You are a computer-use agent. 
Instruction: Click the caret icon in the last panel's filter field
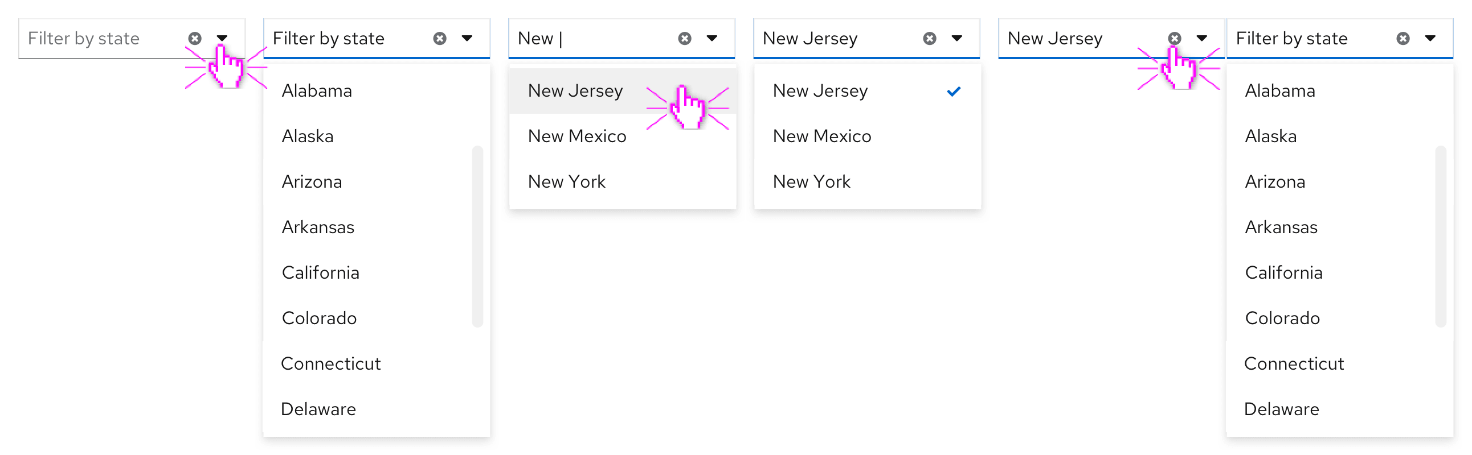(x=1430, y=38)
